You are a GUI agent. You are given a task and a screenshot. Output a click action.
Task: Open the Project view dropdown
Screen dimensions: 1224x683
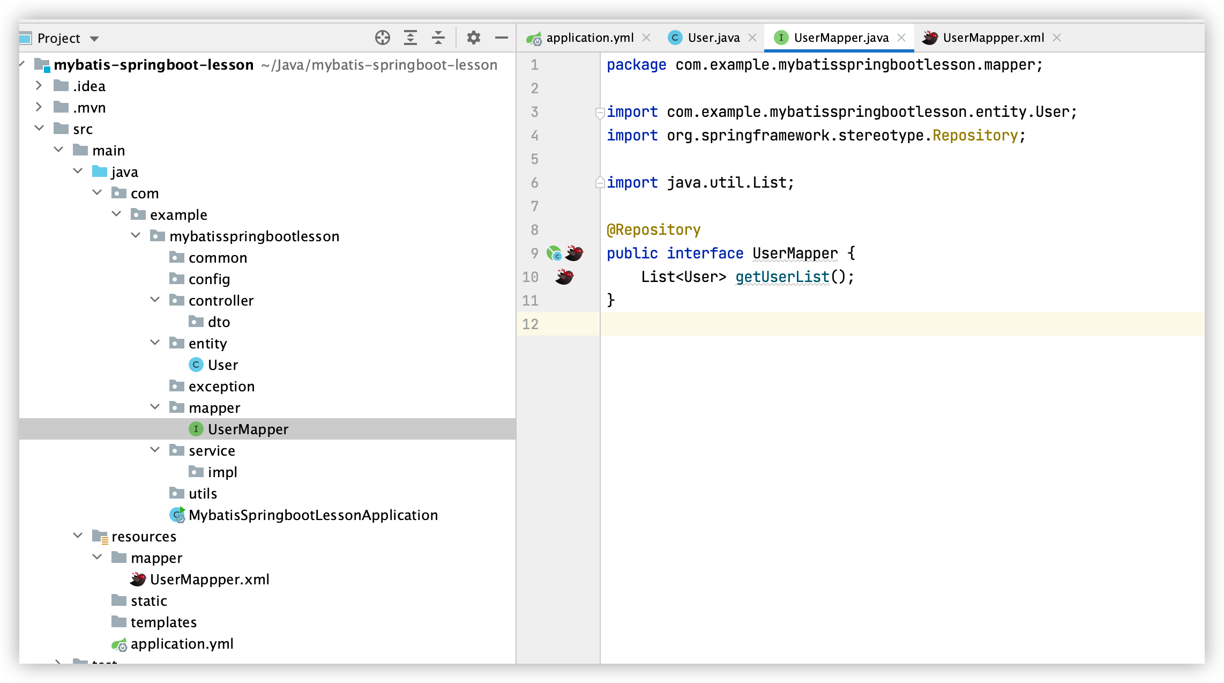pyautogui.click(x=94, y=39)
